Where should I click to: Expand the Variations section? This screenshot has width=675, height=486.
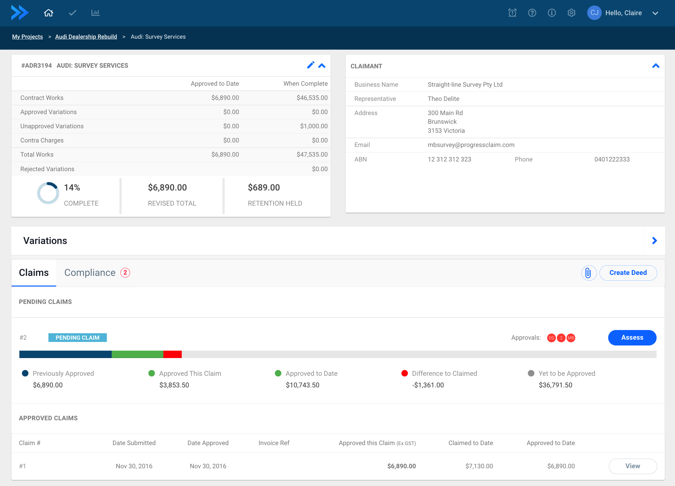654,240
